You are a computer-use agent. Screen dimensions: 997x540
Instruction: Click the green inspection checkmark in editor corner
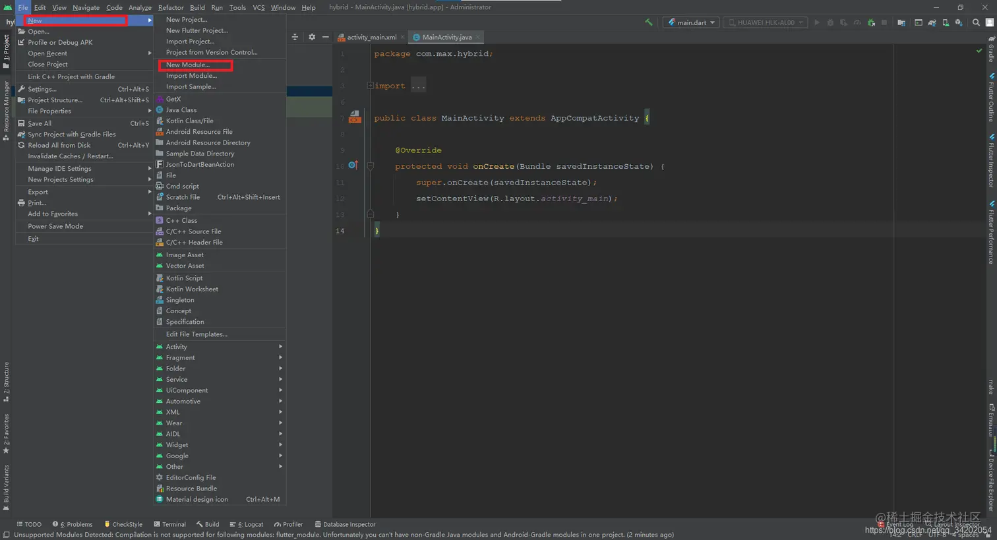979,51
